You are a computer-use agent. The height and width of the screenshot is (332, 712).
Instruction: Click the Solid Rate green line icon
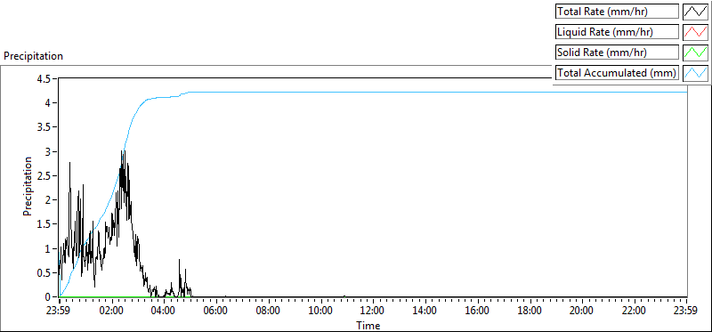(x=695, y=53)
